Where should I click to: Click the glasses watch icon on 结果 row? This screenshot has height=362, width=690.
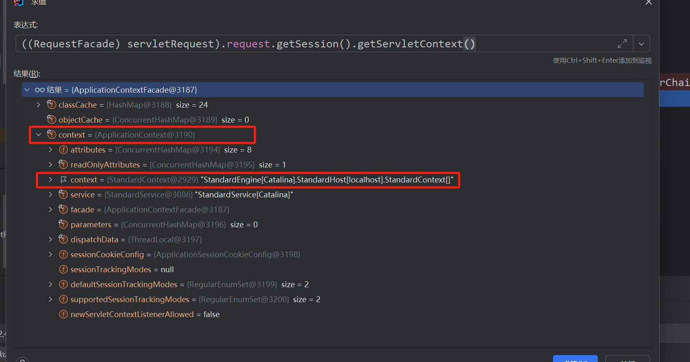tap(40, 90)
